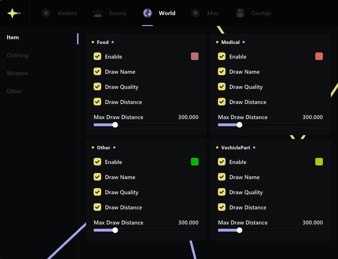This screenshot has width=338, height=259.
Task: Click the yellow star logo icon
Action: [14, 13]
